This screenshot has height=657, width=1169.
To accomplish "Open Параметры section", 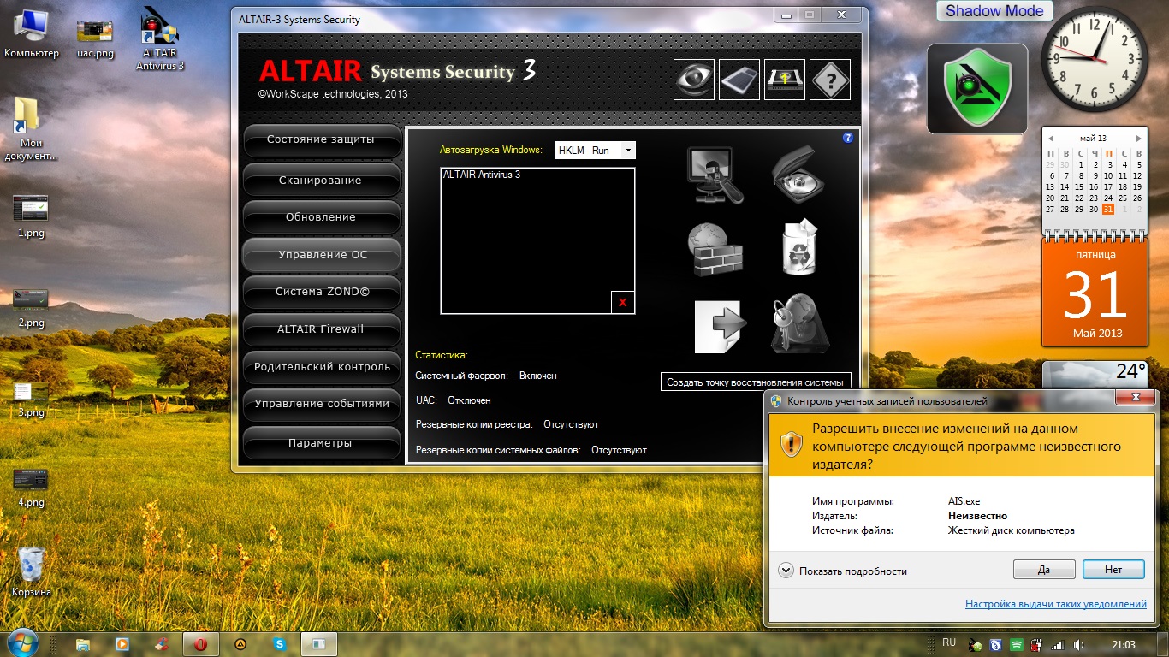I will click(321, 443).
